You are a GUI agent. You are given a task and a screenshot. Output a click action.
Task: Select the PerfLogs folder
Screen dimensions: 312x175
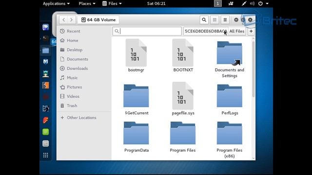point(230,96)
